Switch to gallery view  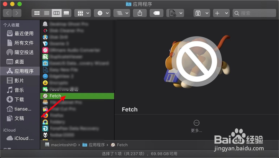pos(66,13)
